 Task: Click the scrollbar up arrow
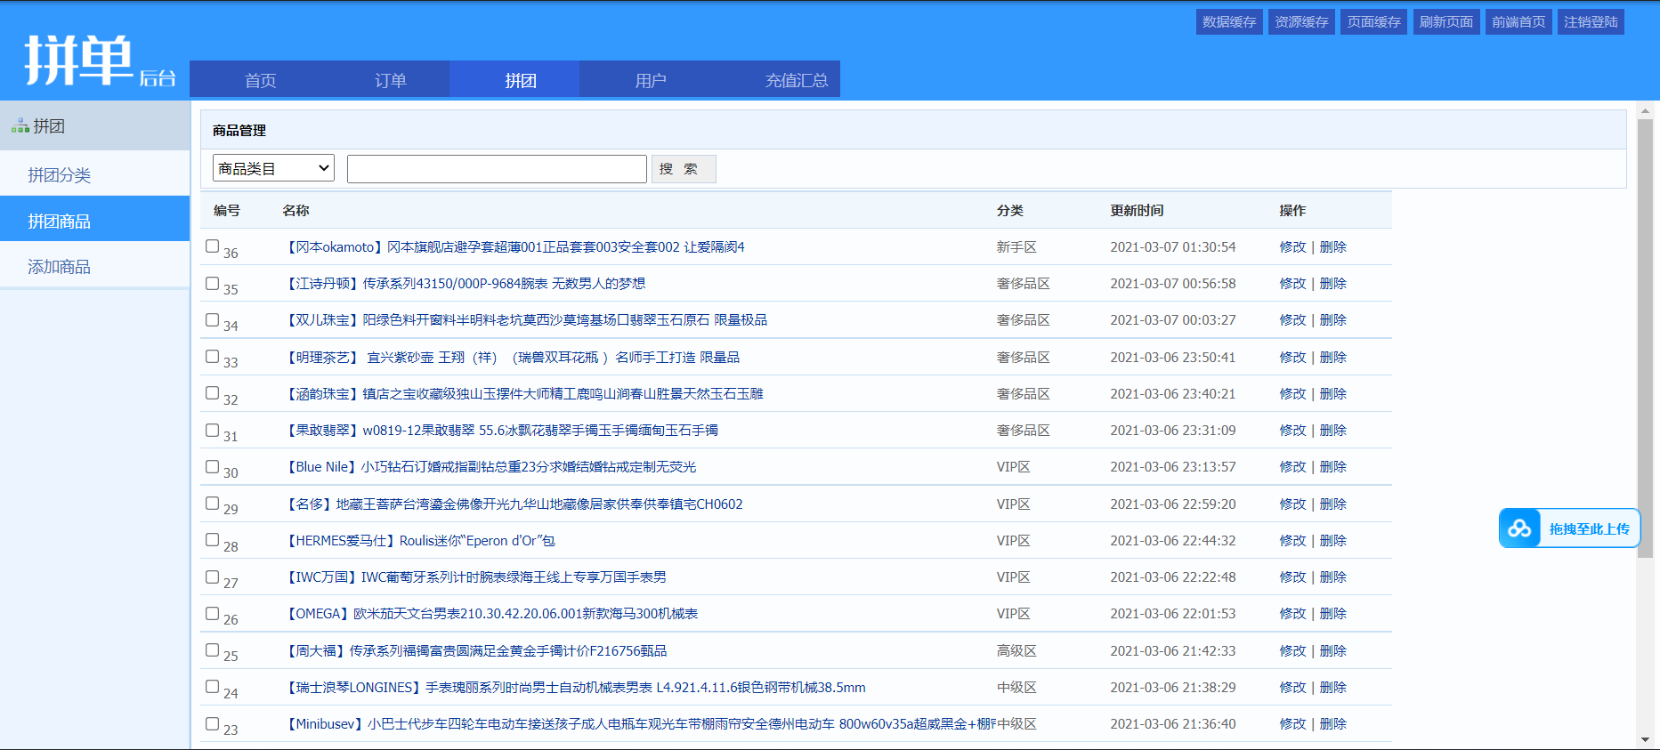point(1645,109)
